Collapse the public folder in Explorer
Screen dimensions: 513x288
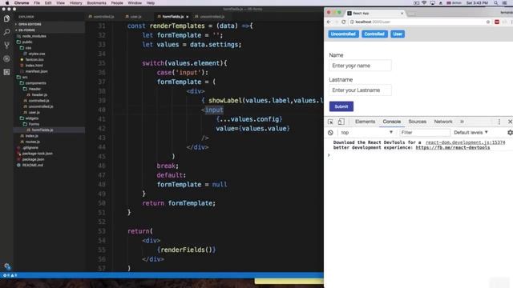coord(26,42)
